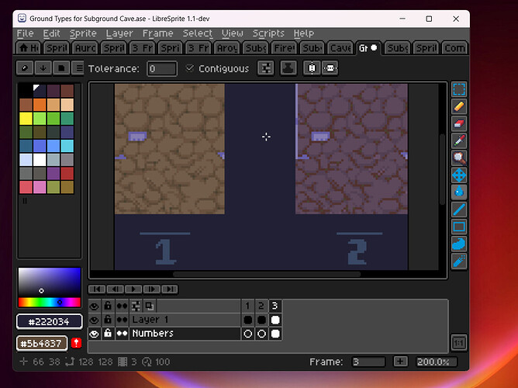Viewport: 518px width, 388px height.
Task: Pick the yellow swatch in the palette
Action: [26, 119]
